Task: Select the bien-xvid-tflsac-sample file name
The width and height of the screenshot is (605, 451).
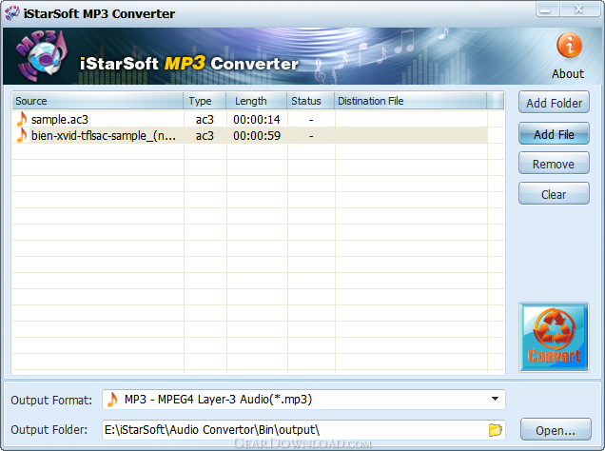Action: click(x=104, y=136)
